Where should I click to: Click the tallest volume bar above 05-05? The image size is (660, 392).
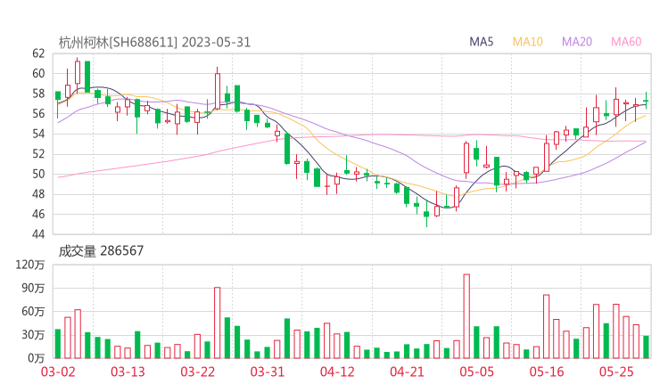click(466, 316)
